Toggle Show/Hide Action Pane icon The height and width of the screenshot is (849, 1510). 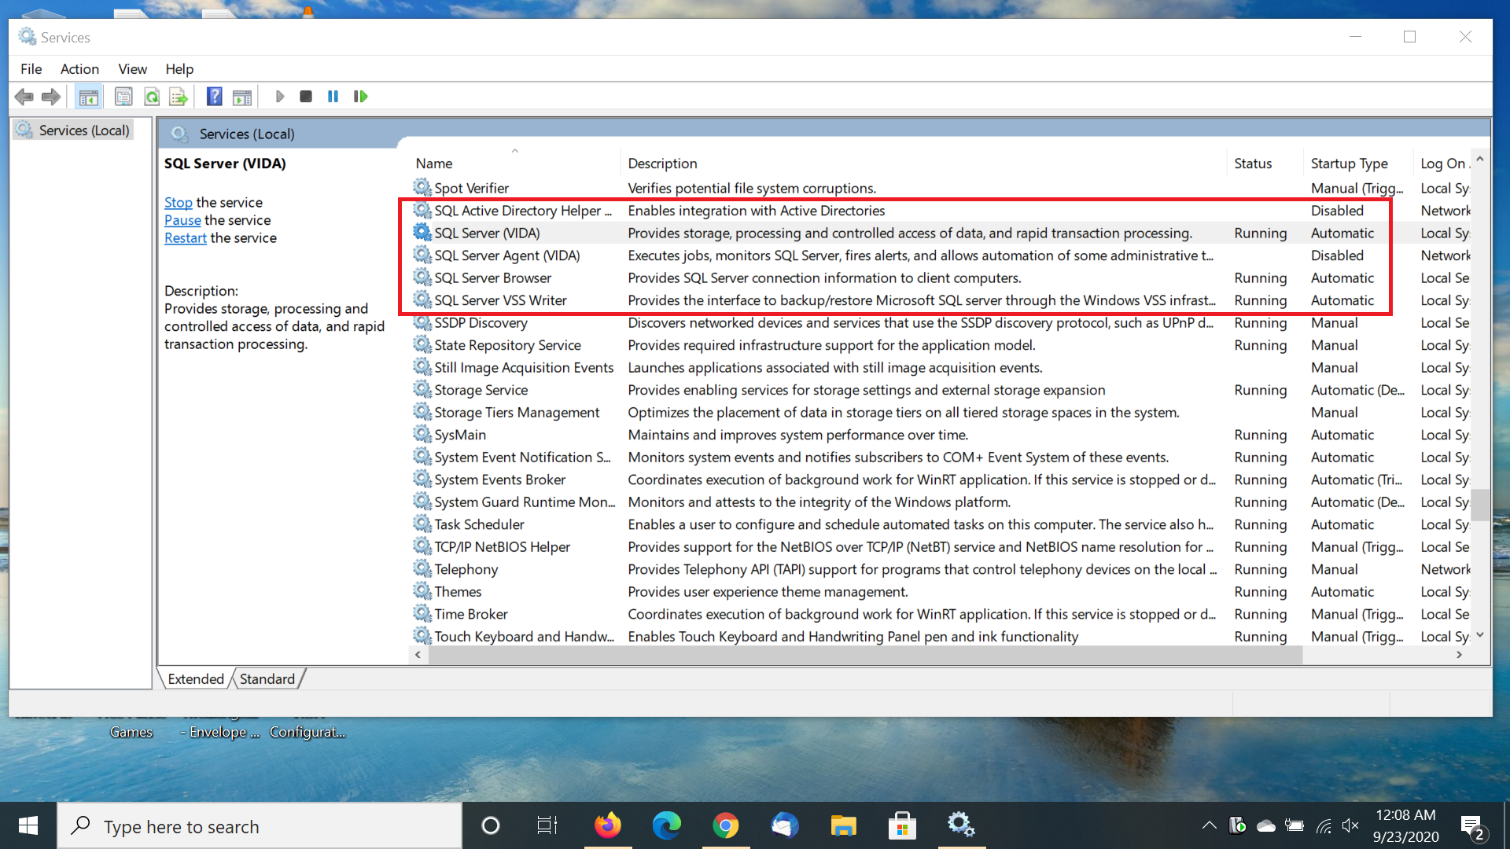(242, 97)
